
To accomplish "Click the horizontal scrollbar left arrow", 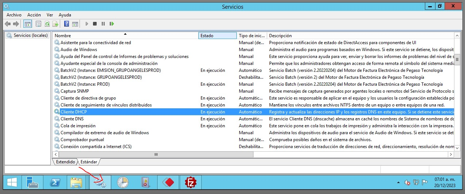I will (56, 155).
